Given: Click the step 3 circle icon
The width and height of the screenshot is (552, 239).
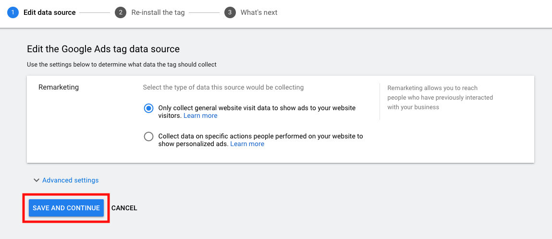Looking at the screenshot, I should pyautogui.click(x=230, y=12).
